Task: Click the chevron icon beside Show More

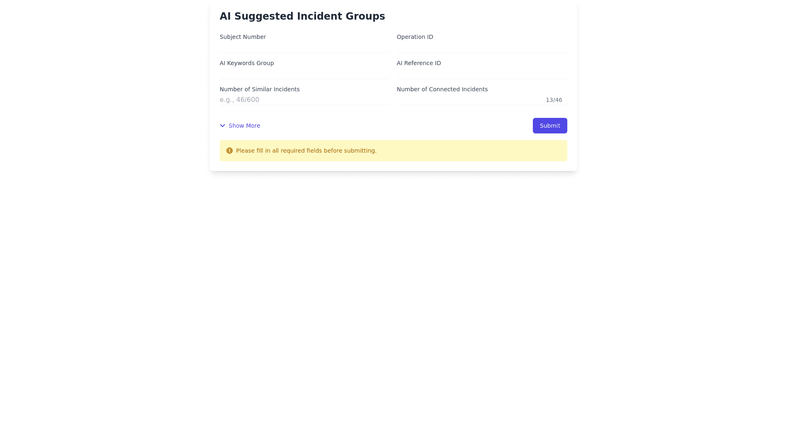Action: [223, 126]
